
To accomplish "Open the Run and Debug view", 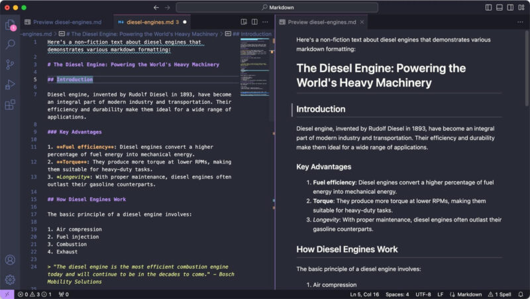I will click(10, 85).
